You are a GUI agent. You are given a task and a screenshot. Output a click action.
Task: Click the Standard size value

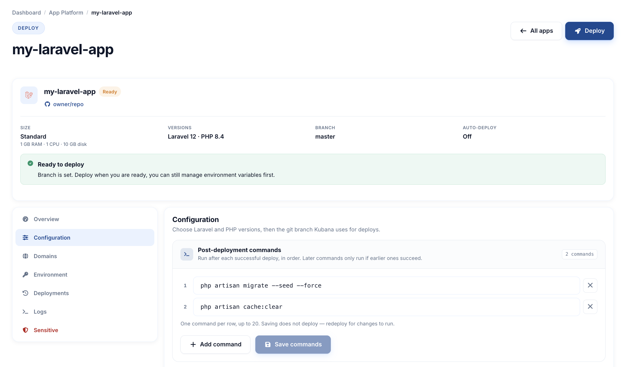[x=33, y=136]
